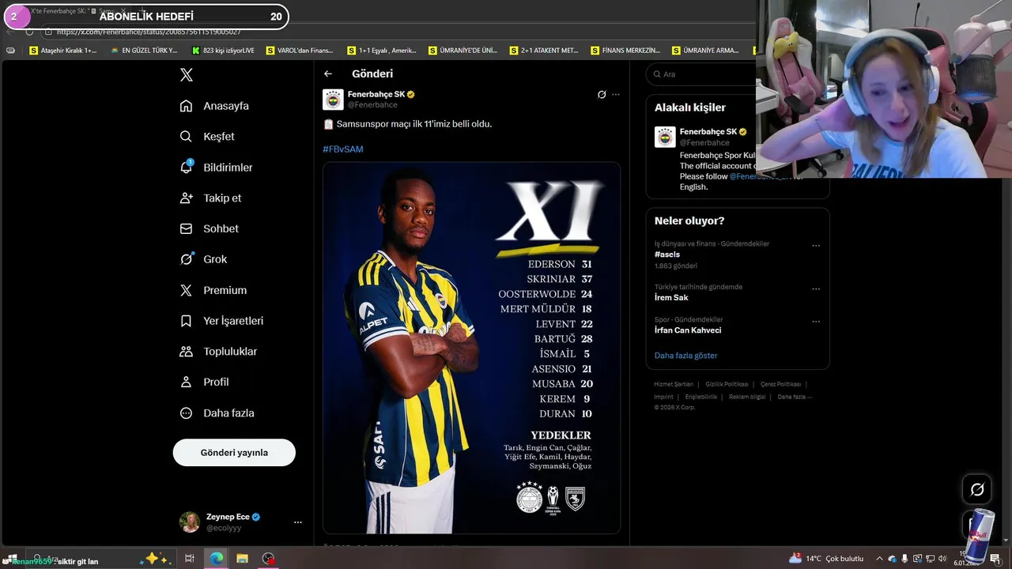Image resolution: width=1012 pixels, height=569 pixels.
Task: Open Hizmet Şartları footer link
Action: (674, 384)
